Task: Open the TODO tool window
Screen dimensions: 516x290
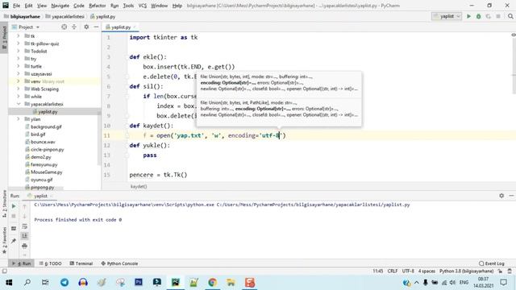Action: coord(50,263)
